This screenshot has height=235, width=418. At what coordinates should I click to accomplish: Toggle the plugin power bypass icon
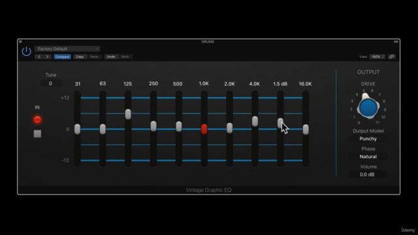point(26,51)
